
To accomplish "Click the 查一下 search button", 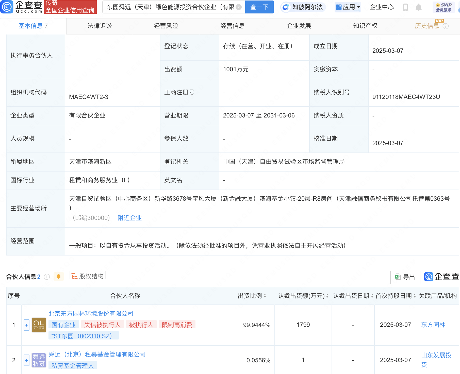I will pos(259,7).
